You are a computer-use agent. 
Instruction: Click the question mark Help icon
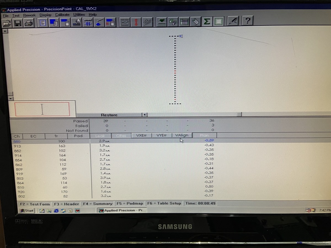point(247,21)
